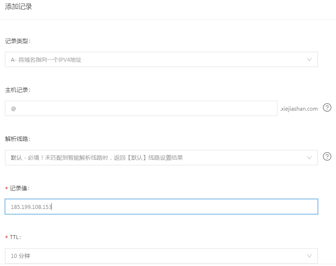Click the 记录值 required label

click(x=17, y=188)
